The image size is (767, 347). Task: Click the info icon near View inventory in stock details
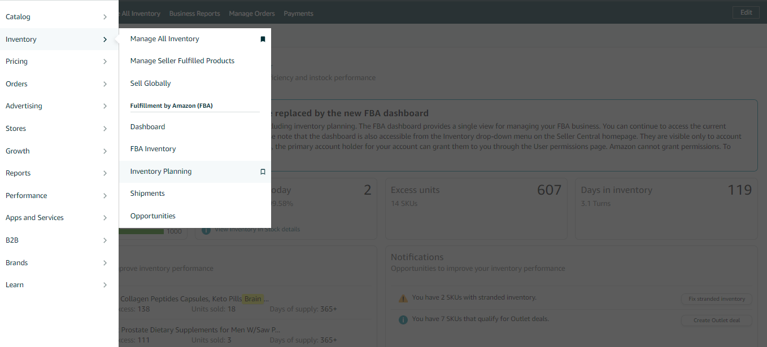click(206, 229)
